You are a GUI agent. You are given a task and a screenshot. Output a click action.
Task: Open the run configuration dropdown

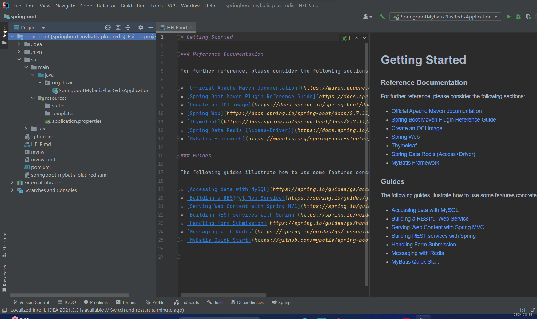pos(495,17)
